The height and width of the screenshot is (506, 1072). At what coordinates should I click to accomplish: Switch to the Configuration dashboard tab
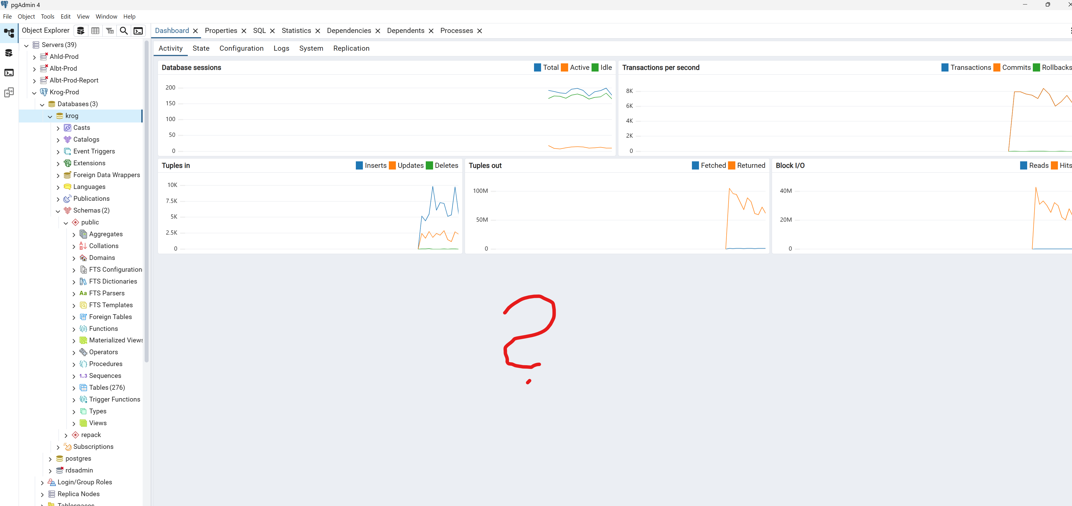[241, 48]
